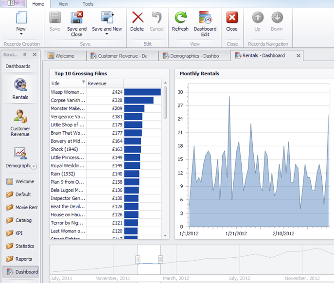Expand more dashboards using the arrow beside Demographics
The image size is (334, 283).
click(34, 166)
